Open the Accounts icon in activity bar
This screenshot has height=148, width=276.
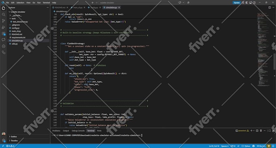[x=4, y=134]
